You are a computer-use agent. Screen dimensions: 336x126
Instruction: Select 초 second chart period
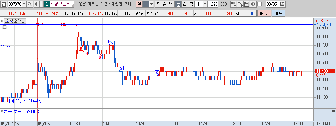tap(184, 4)
